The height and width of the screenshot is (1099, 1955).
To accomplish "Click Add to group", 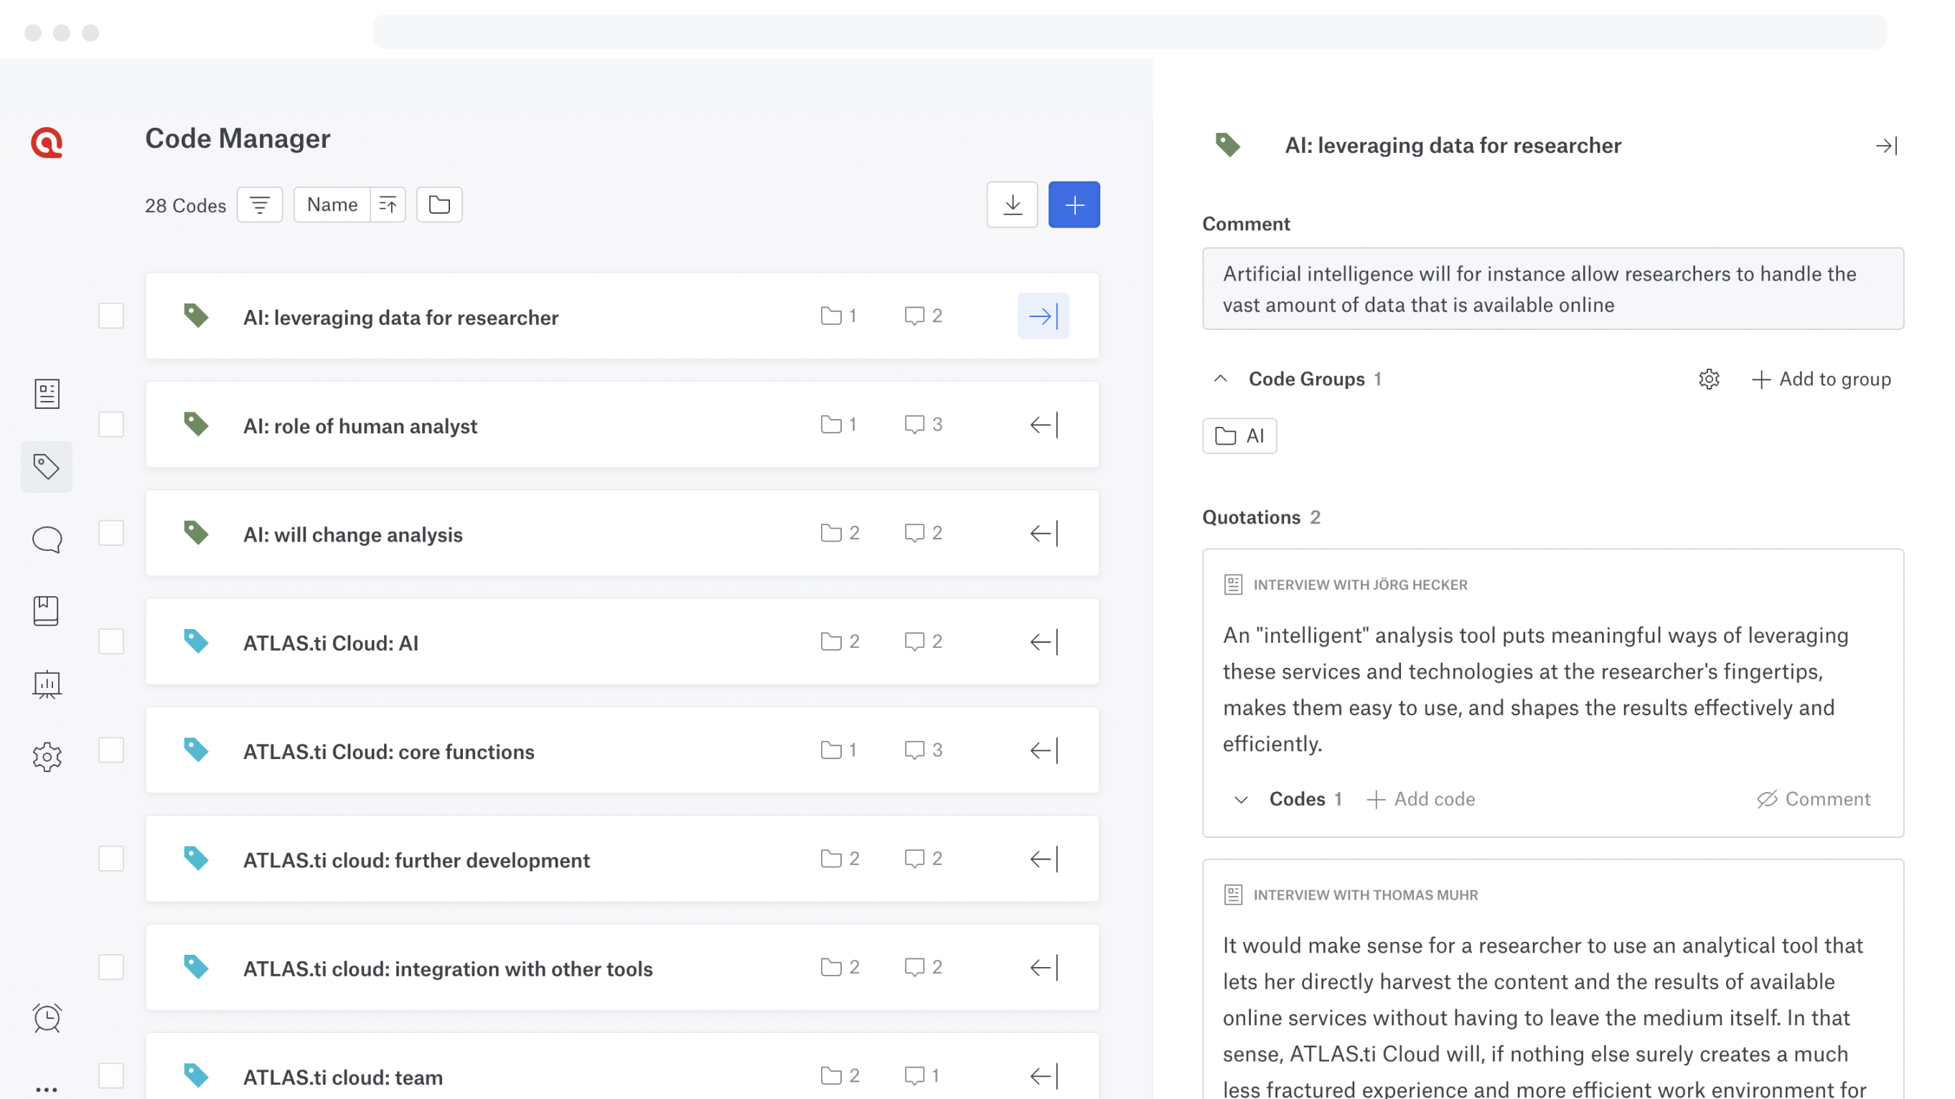I will pyautogui.click(x=1821, y=379).
